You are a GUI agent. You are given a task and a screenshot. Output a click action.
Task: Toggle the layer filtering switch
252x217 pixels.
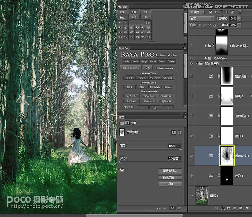pyautogui.click(x=240, y=12)
